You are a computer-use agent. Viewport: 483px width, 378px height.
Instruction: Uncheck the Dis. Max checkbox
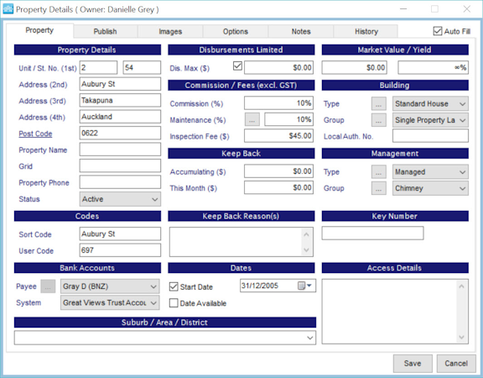237,66
